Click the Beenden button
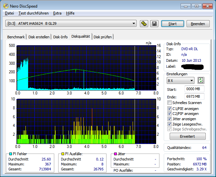Screen dimensions: 216x177 (x=198, y=24)
